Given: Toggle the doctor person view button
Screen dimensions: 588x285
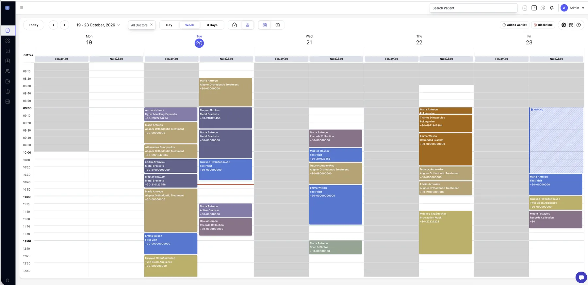Looking at the screenshot, I should (248, 25).
